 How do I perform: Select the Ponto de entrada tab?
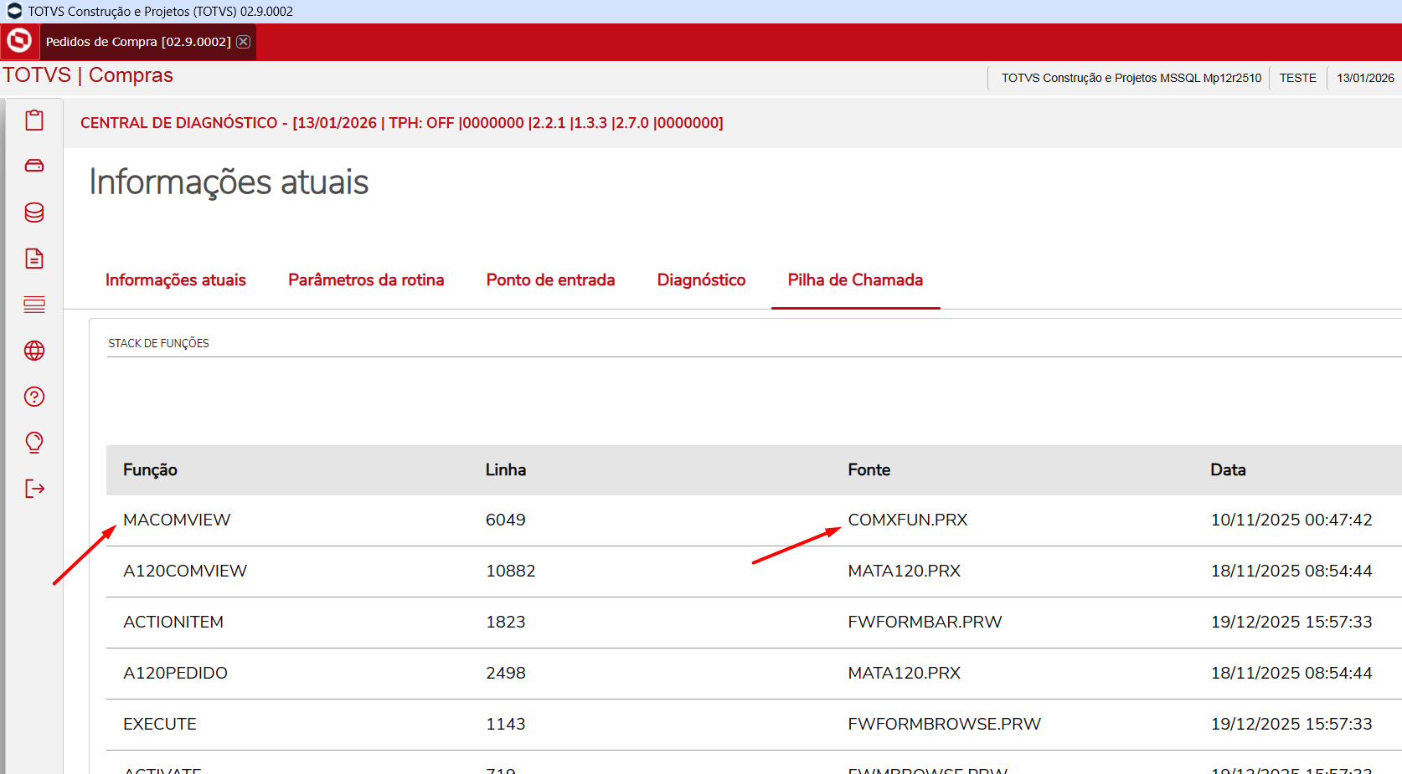(x=550, y=280)
